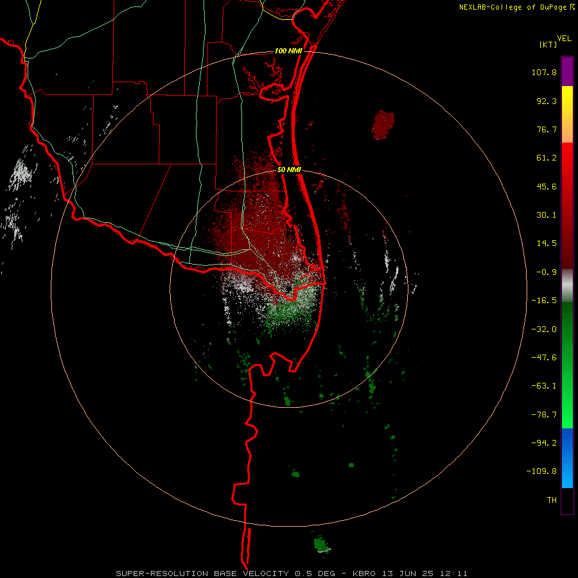Click the 14.5 scale value
Viewport: 578px width, 578px height.
547,243
